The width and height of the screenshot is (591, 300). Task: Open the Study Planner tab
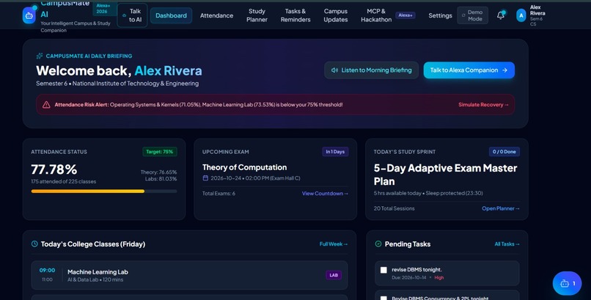tap(257, 15)
